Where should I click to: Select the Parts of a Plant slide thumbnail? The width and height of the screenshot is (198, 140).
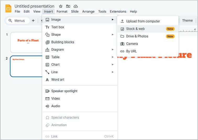[27, 42]
